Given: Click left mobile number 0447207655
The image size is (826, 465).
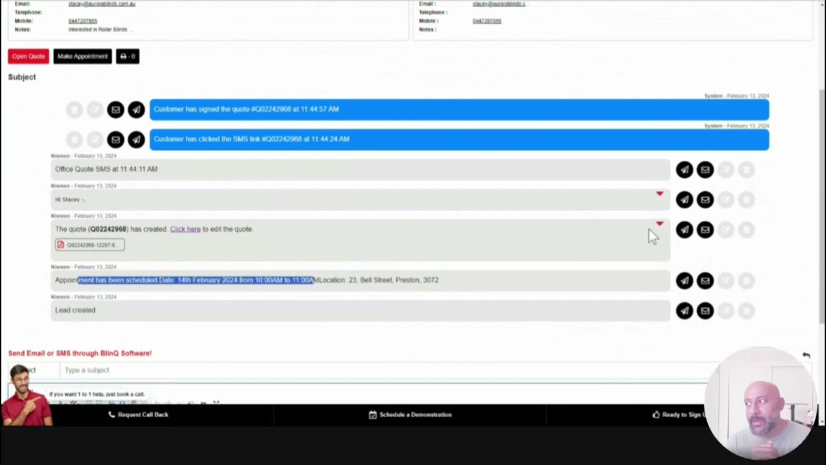Looking at the screenshot, I should click(x=83, y=21).
